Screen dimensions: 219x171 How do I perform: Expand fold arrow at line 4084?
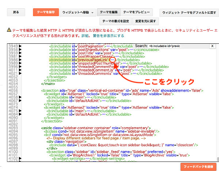tap(20, 114)
